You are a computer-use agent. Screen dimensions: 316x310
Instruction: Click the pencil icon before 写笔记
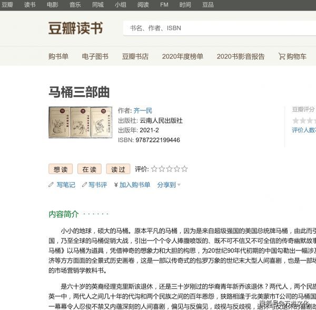(51, 185)
